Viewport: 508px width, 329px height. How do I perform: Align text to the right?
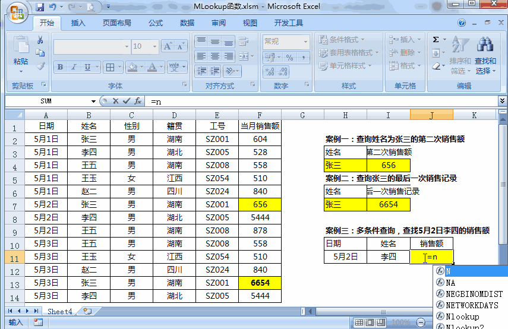(228, 56)
